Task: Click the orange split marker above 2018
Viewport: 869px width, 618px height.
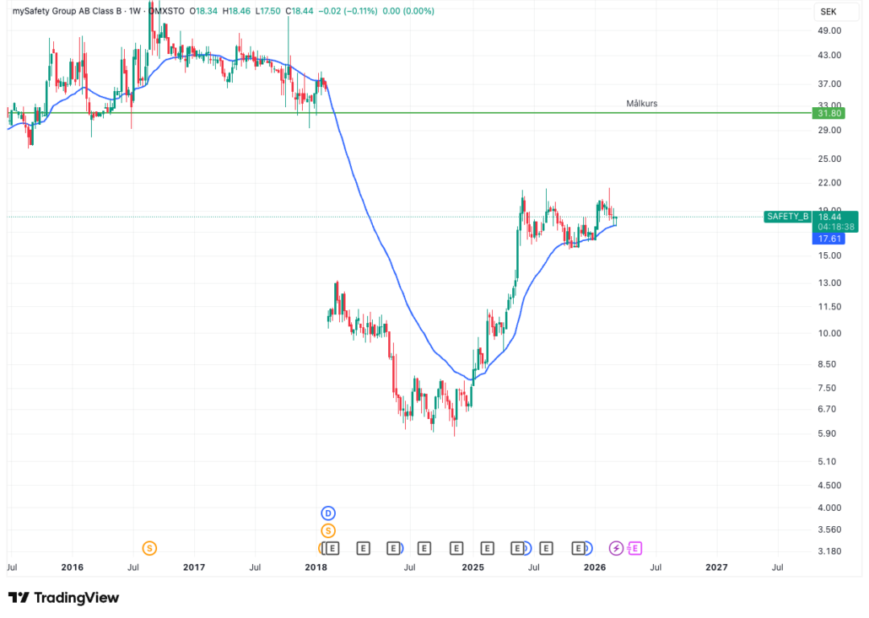Action: pyautogui.click(x=328, y=530)
